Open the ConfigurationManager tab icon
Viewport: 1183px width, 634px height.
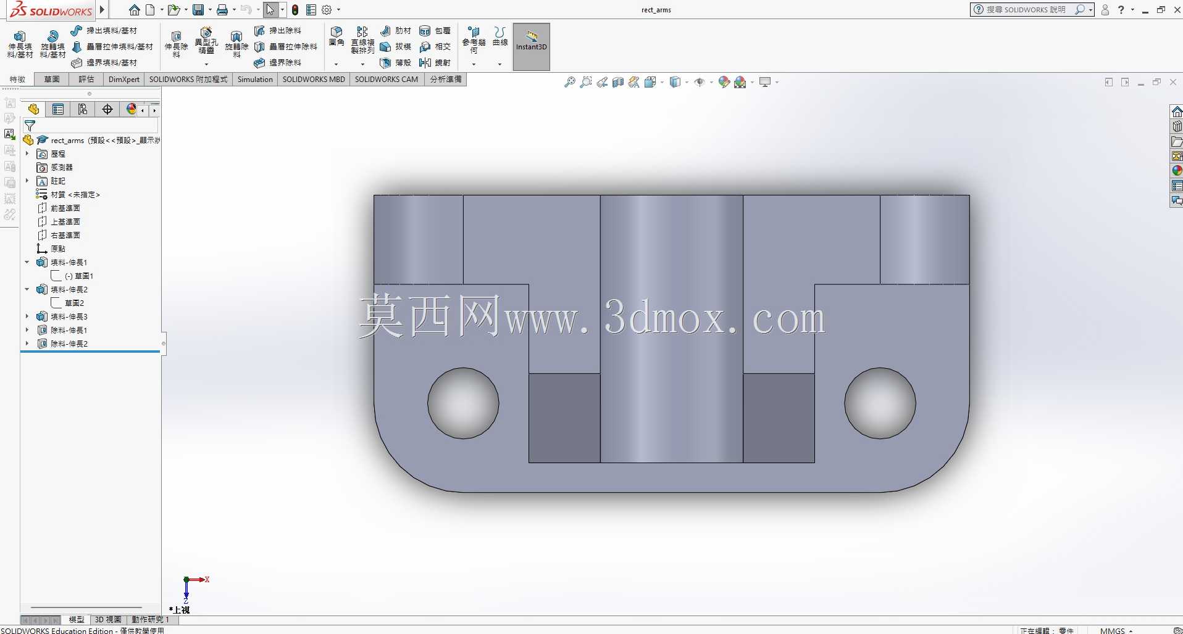pyautogui.click(x=83, y=110)
